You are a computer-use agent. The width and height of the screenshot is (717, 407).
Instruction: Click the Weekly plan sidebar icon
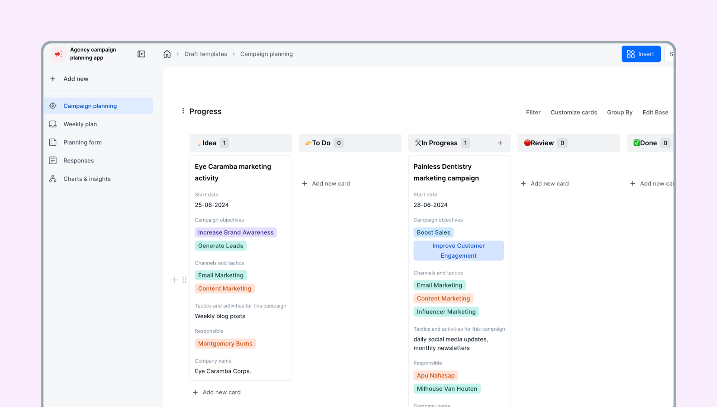53,124
